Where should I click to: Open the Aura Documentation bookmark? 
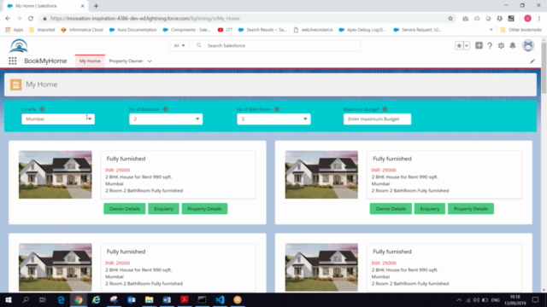(133, 30)
